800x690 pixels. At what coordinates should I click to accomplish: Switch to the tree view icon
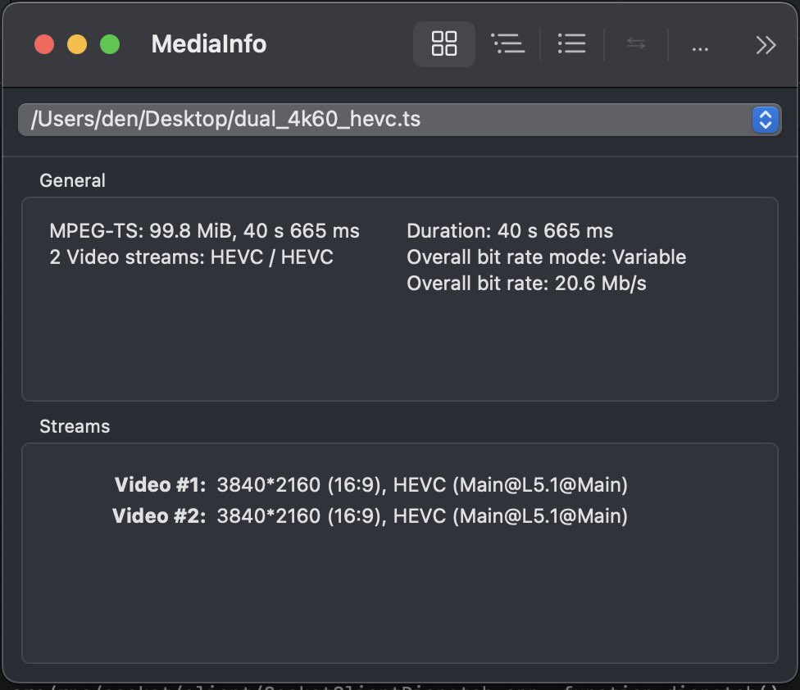[507, 44]
